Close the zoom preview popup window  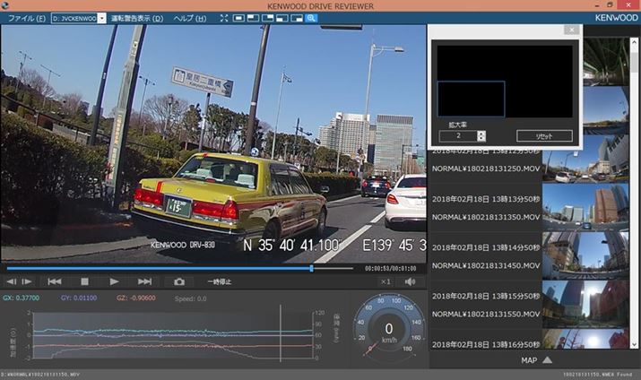570,30
